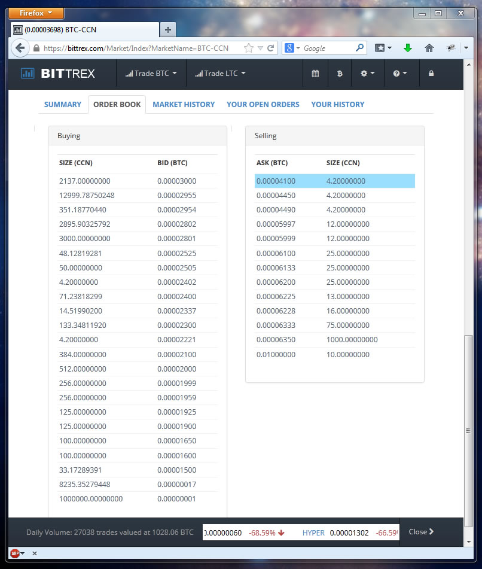
Task: Click the Bitcoin symbol navbar icon
Action: click(x=340, y=74)
